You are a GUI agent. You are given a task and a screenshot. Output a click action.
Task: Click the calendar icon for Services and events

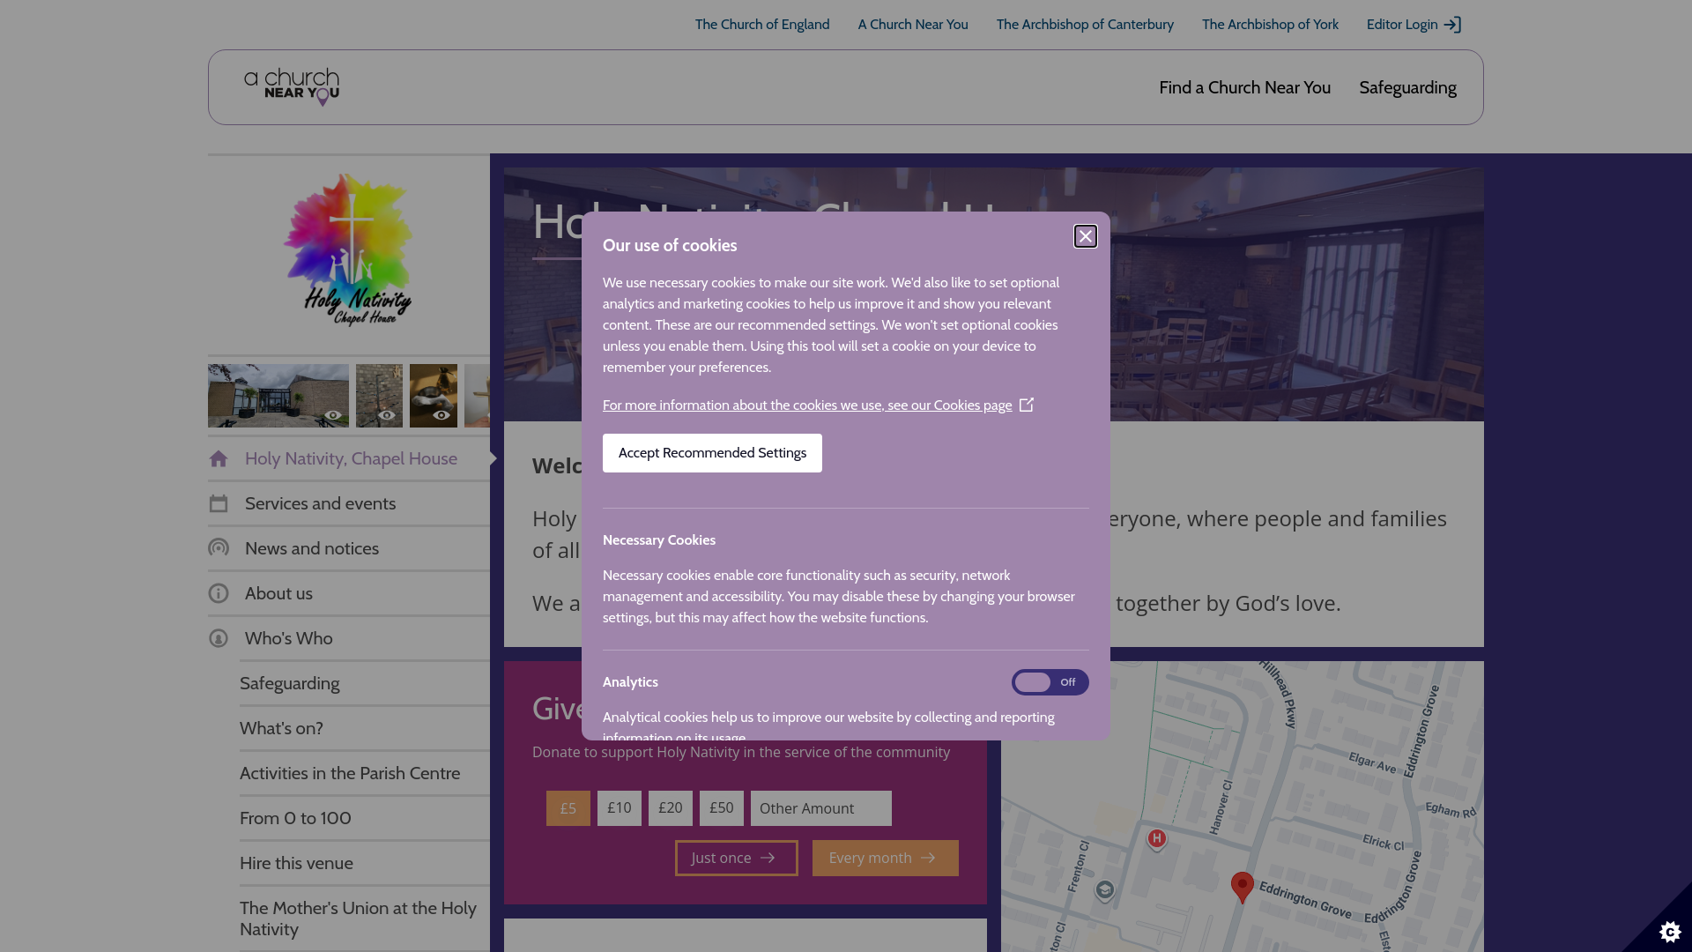[x=219, y=503]
